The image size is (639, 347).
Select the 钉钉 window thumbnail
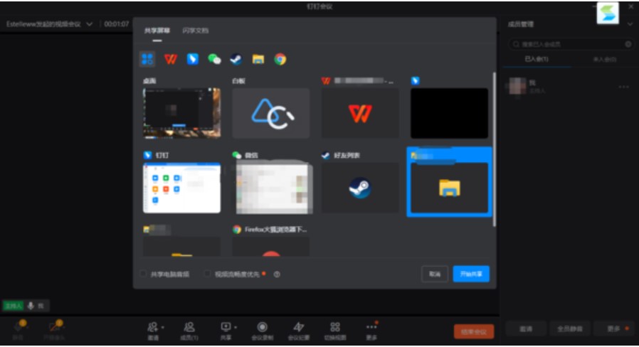tap(181, 188)
